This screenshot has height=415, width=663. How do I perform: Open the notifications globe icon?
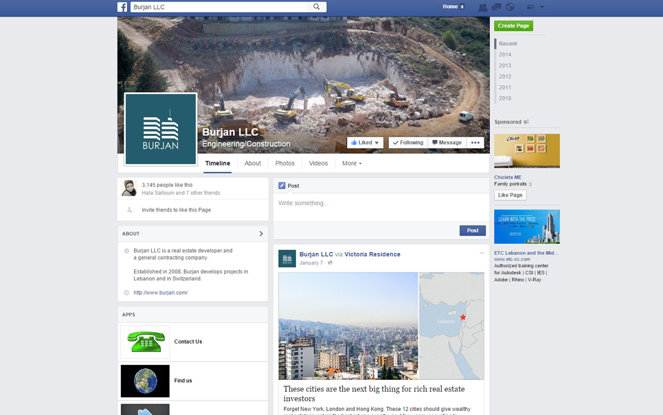coord(510,8)
